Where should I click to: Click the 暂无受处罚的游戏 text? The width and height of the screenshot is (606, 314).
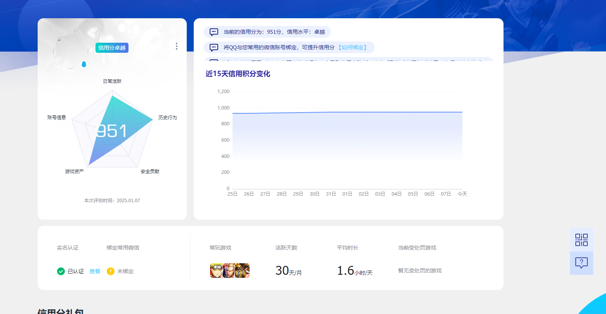coord(420,271)
